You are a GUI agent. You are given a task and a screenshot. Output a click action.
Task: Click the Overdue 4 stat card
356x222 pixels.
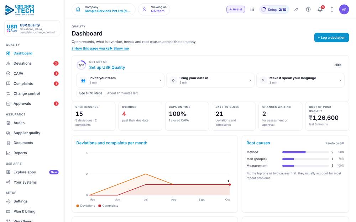pos(140,116)
